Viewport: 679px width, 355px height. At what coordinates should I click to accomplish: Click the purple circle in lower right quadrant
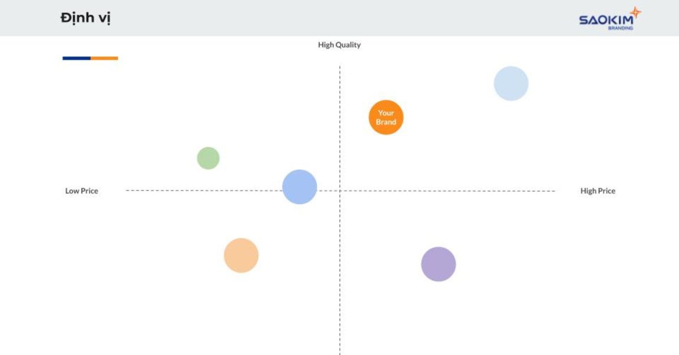pyautogui.click(x=439, y=264)
